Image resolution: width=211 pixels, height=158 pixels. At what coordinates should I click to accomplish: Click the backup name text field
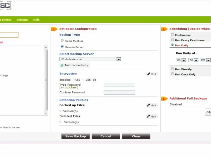point(9,35)
